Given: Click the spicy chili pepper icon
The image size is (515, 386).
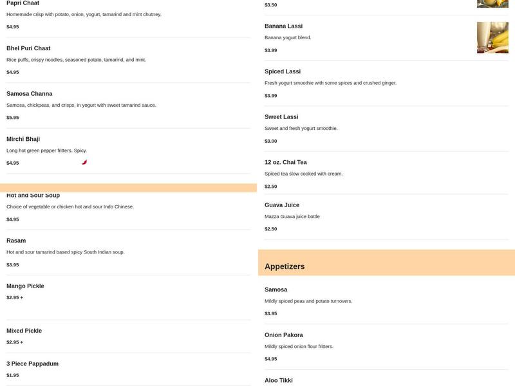Looking at the screenshot, I should [84, 162].
